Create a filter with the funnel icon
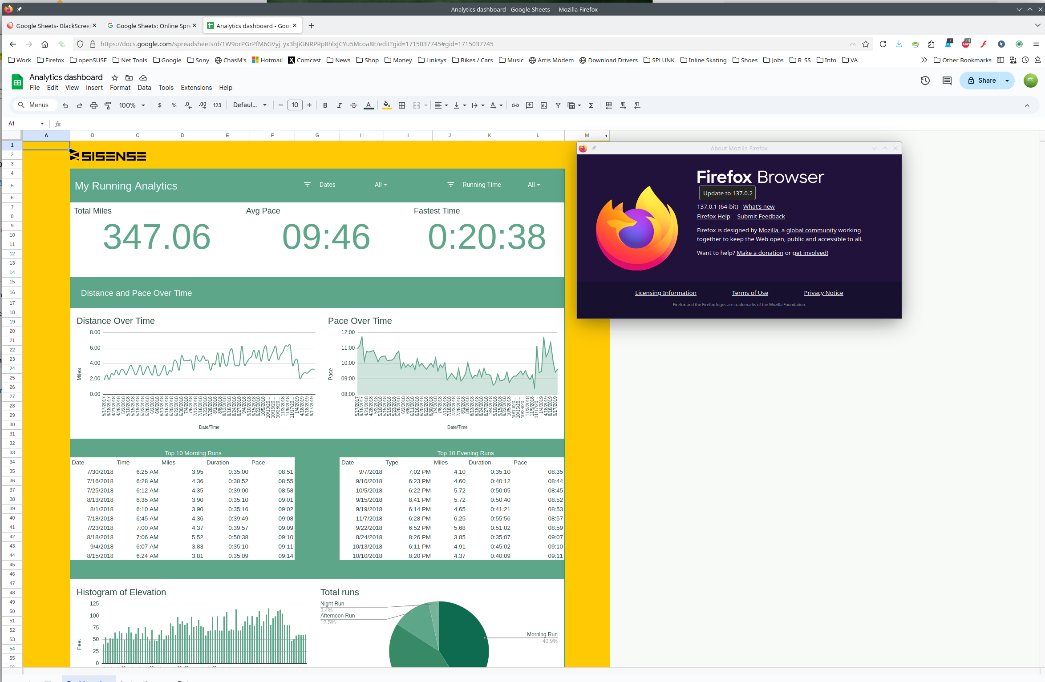This screenshot has height=682, width=1045. [558, 105]
